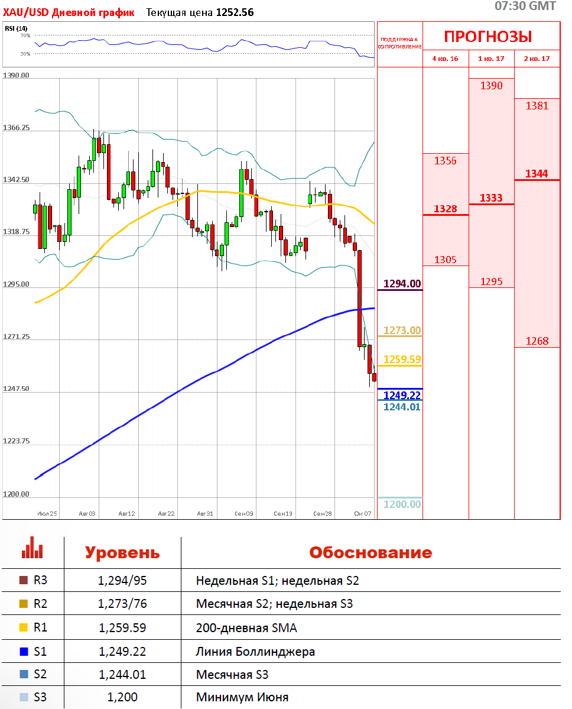The height and width of the screenshot is (709, 572).
Task: Click the Уровень column header
Action: coord(122,552)
